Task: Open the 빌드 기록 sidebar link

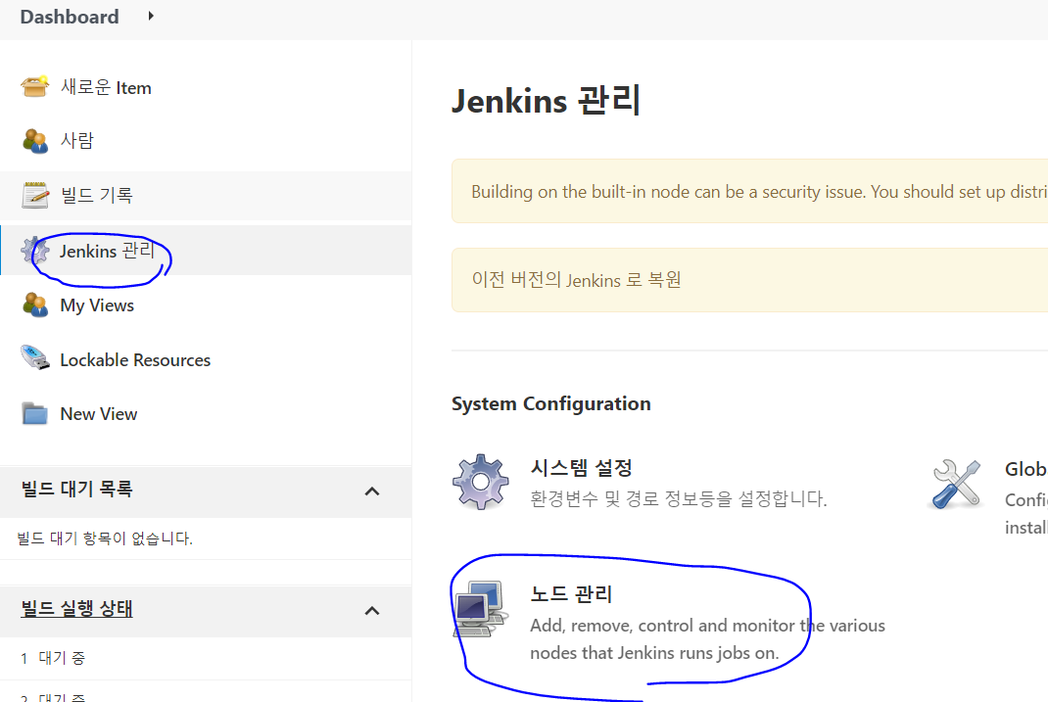Action: click(x=97, y=196)
